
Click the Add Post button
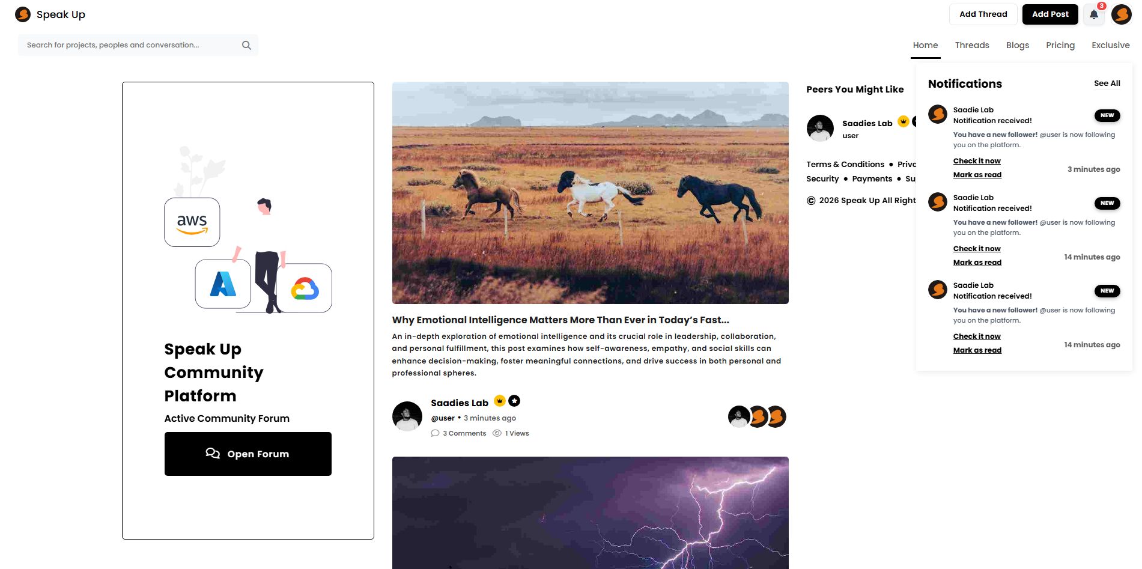[x=1050, y=14]
